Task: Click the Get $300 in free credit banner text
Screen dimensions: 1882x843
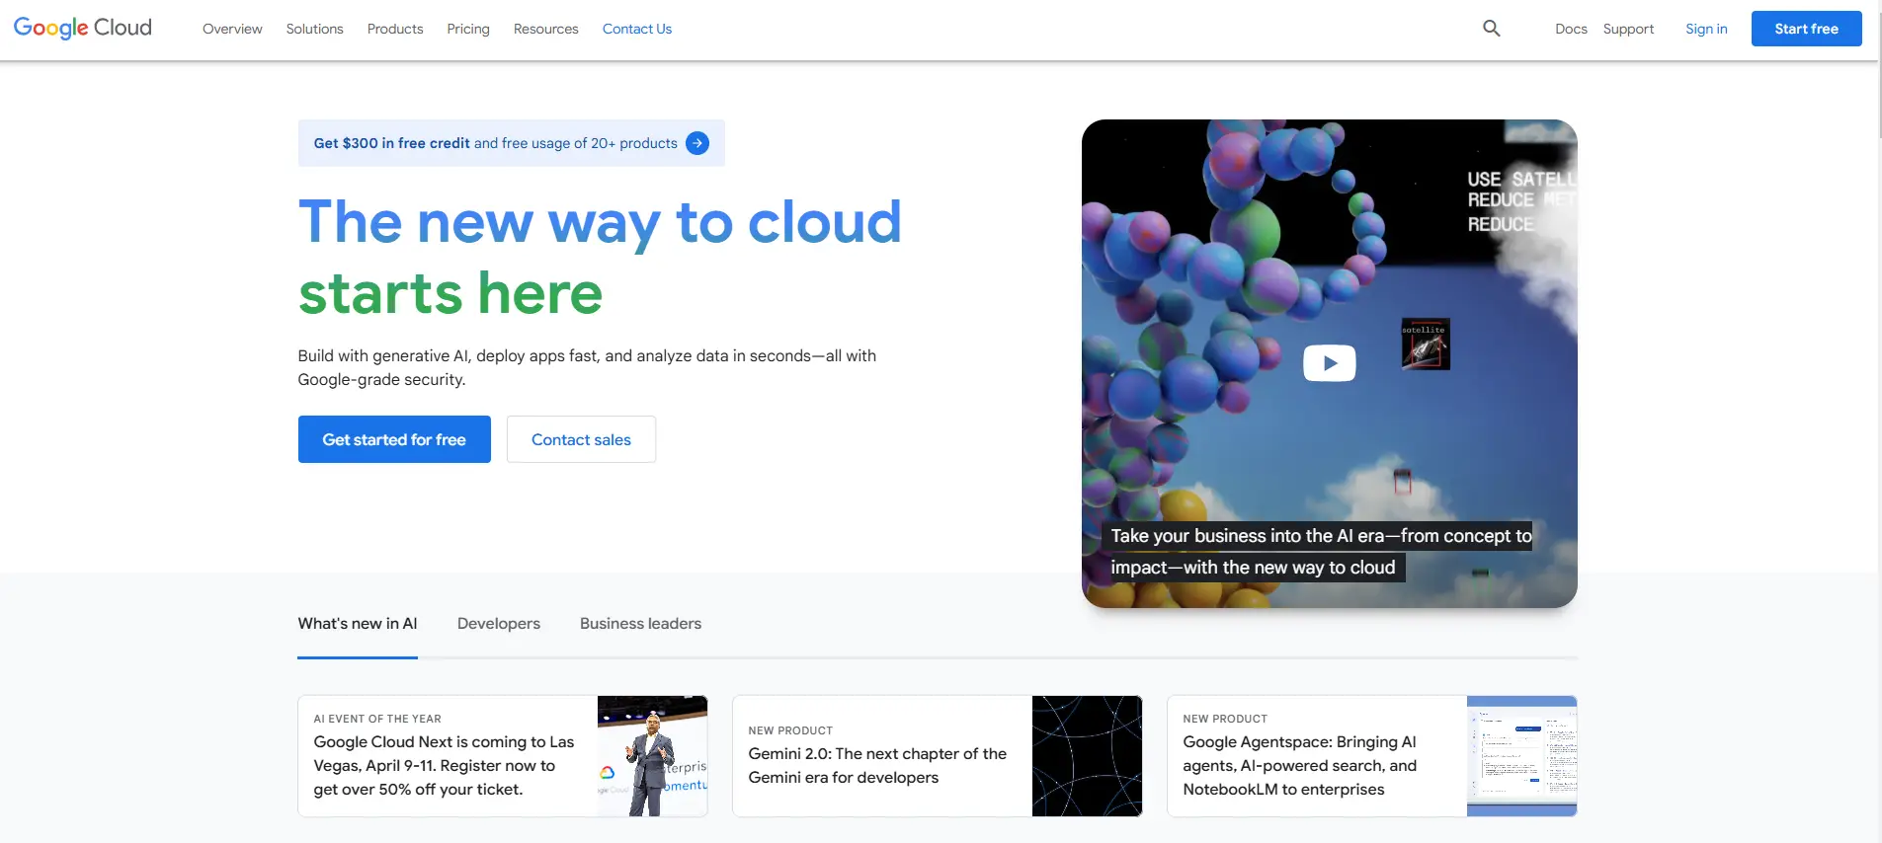Action: pyautogui.click(x=496, y=143)
